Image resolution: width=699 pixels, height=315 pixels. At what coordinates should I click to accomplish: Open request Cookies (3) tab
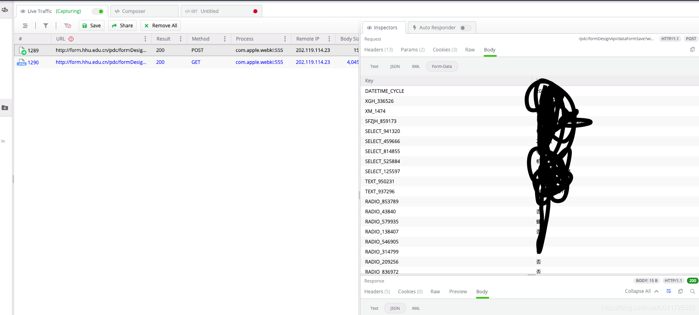coord(445,50)
